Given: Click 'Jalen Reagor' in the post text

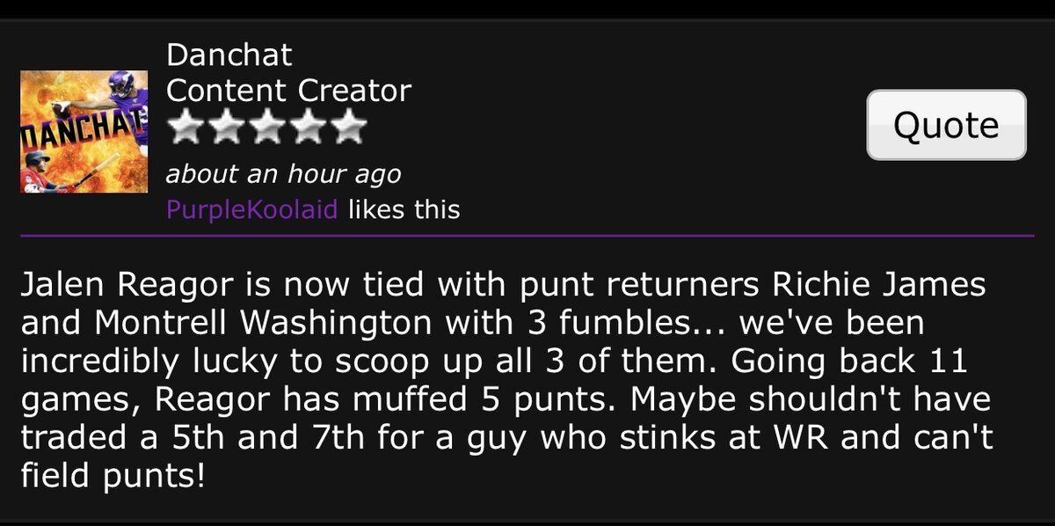Looking at the screenshot, I should point(111,286).
